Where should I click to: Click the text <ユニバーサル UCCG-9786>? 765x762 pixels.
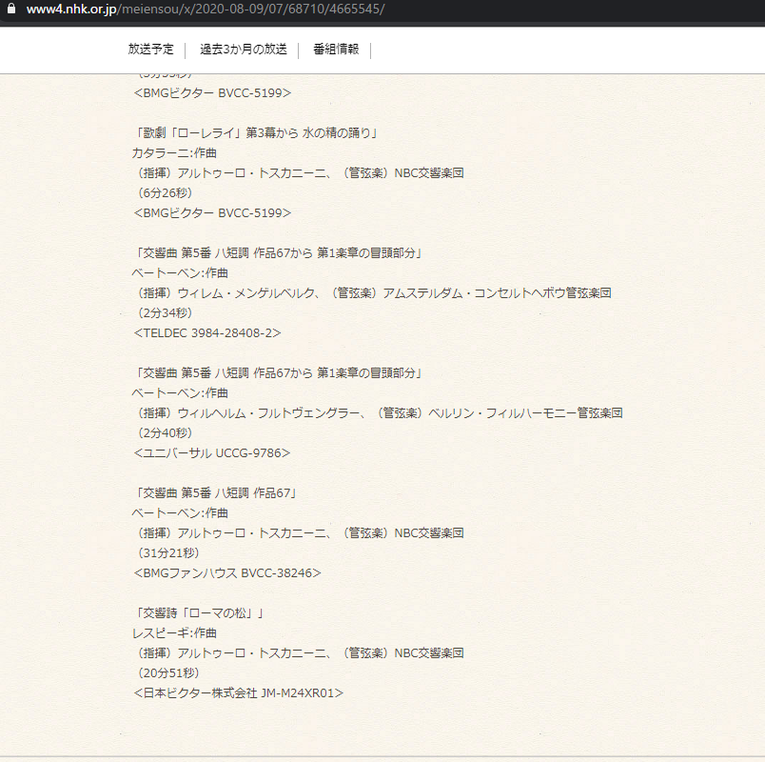[x=212, y=453]
